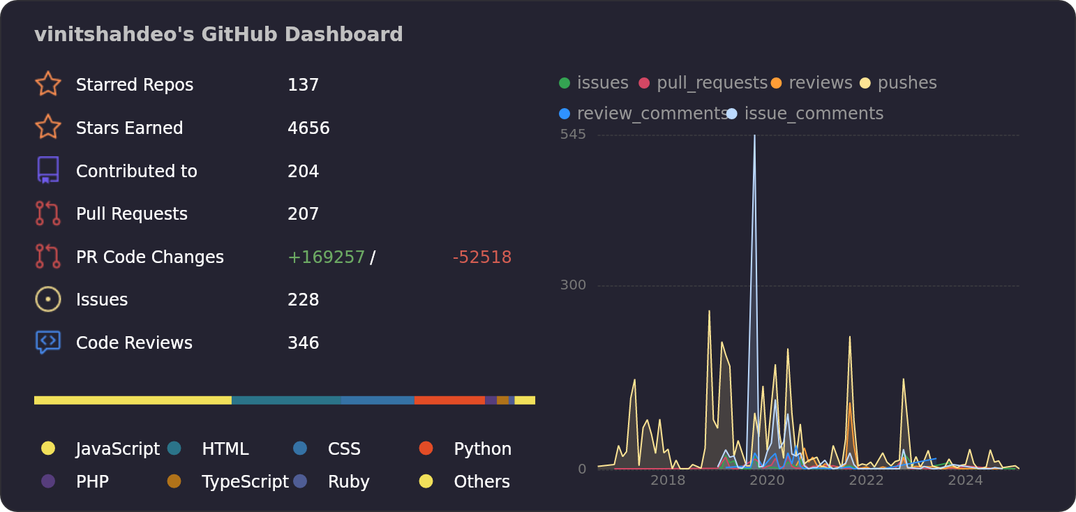Screen dimensions: 1076x512
Task: Click the JavaScript yellow legend dot
Action: pyautogui.click(x=48, y=449)
